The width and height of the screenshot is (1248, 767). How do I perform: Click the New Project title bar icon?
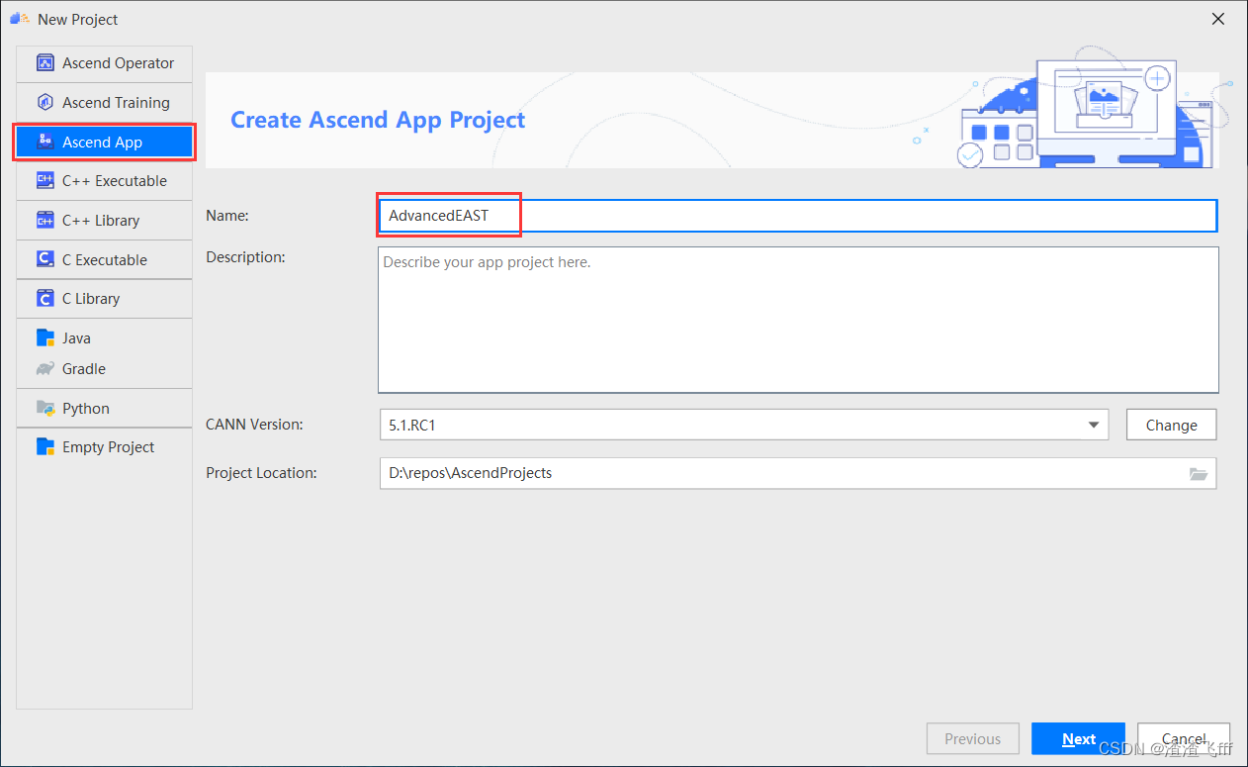[x=19, y=19]
